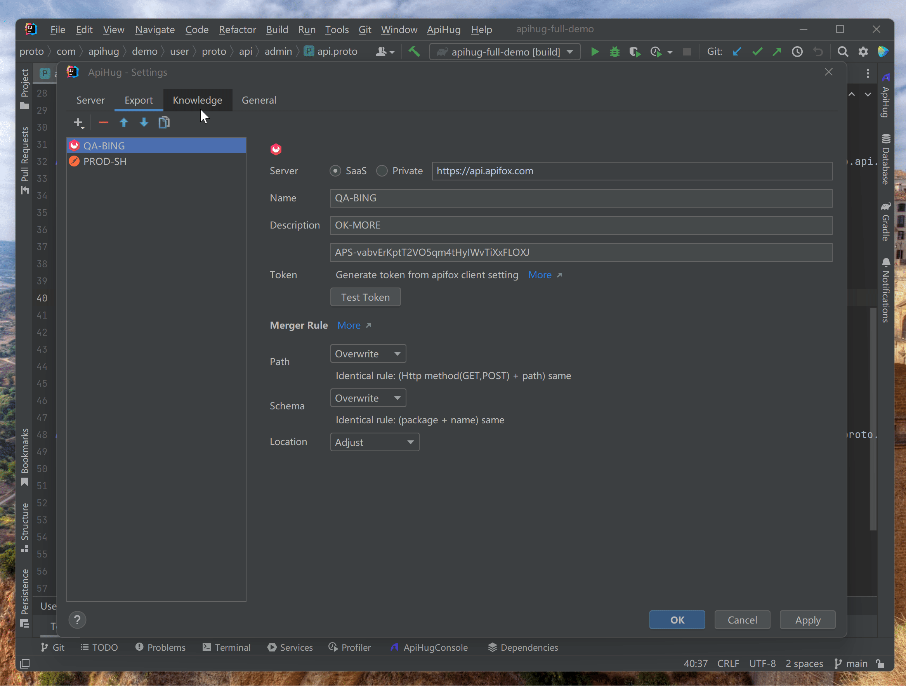Image resolution: width=906 pixels, height=686 pixels.
Task: Click the Git commit checkmark icon
Action: click(757, 52)
